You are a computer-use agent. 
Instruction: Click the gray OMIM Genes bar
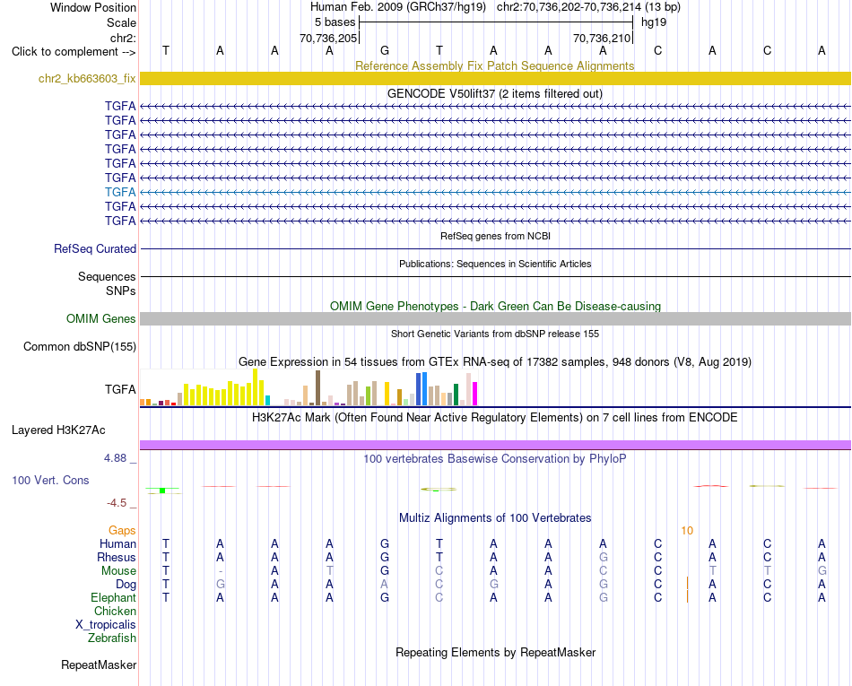pos(495,319)
